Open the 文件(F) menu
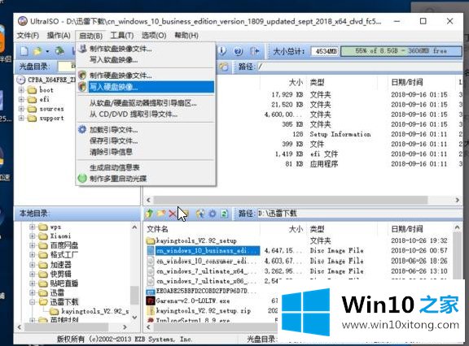The width and height of the screenshot is (469, 346). 28,36
